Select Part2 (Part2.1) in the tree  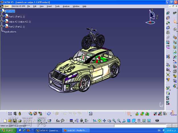(17, 27)
